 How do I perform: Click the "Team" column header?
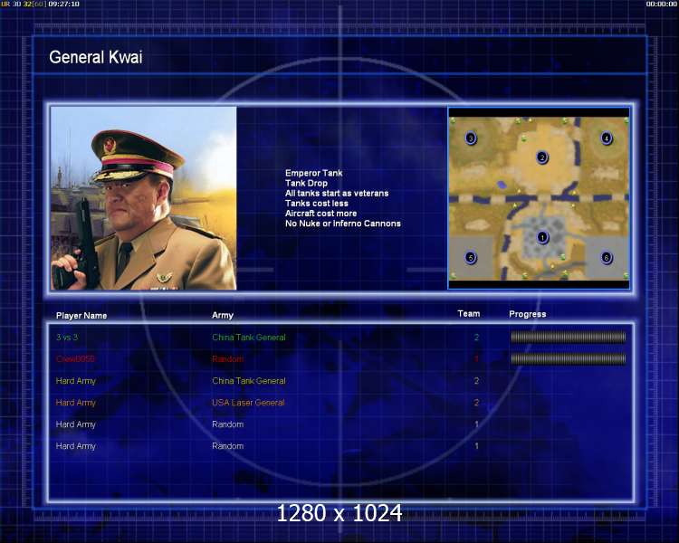469,313
